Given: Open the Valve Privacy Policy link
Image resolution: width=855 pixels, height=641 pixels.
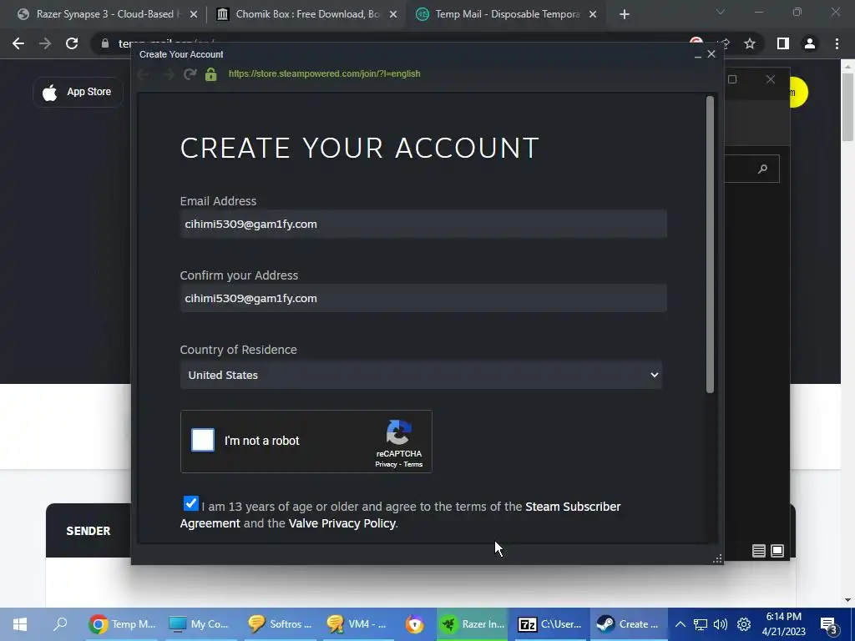Looking at the screenshot, I should (x=341, y=523).
